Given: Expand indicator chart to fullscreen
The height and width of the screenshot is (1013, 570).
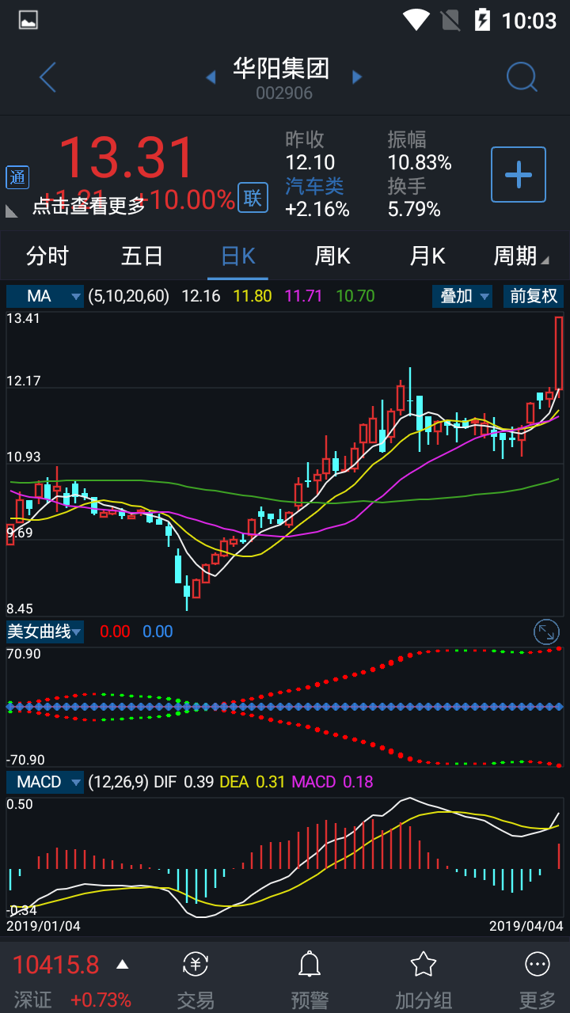Looking at the screenshot, I should [546, 632].
